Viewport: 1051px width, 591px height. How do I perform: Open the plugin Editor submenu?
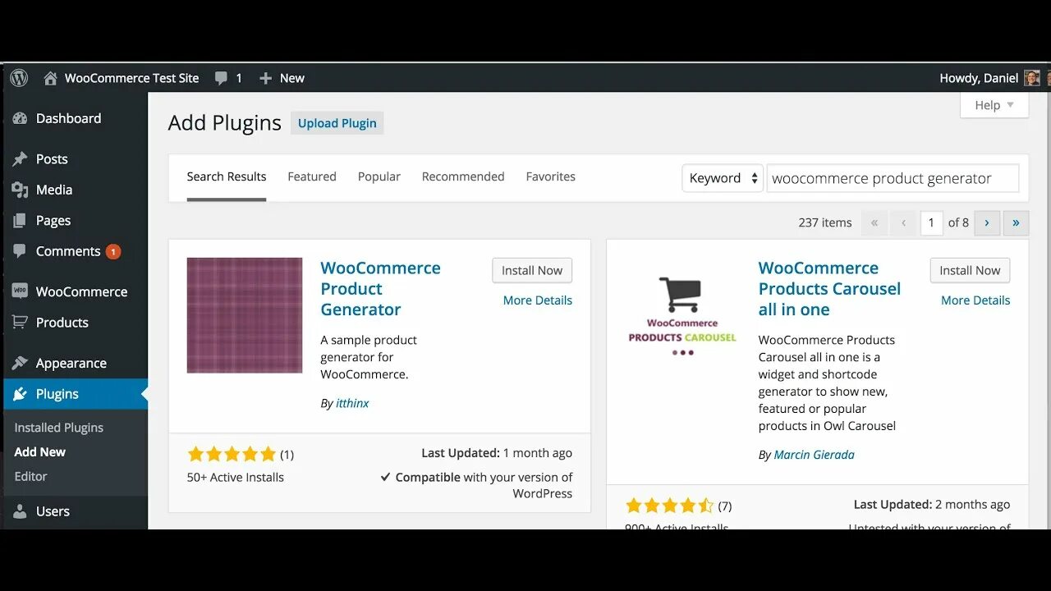31,476
